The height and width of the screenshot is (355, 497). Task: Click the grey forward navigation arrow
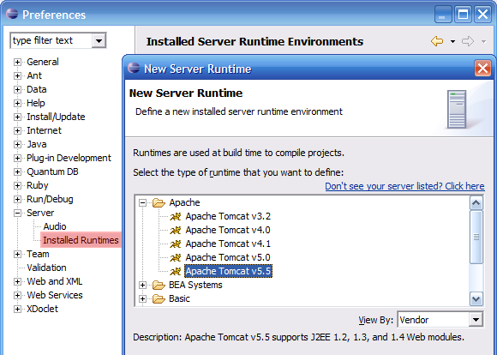click(468, 41)
